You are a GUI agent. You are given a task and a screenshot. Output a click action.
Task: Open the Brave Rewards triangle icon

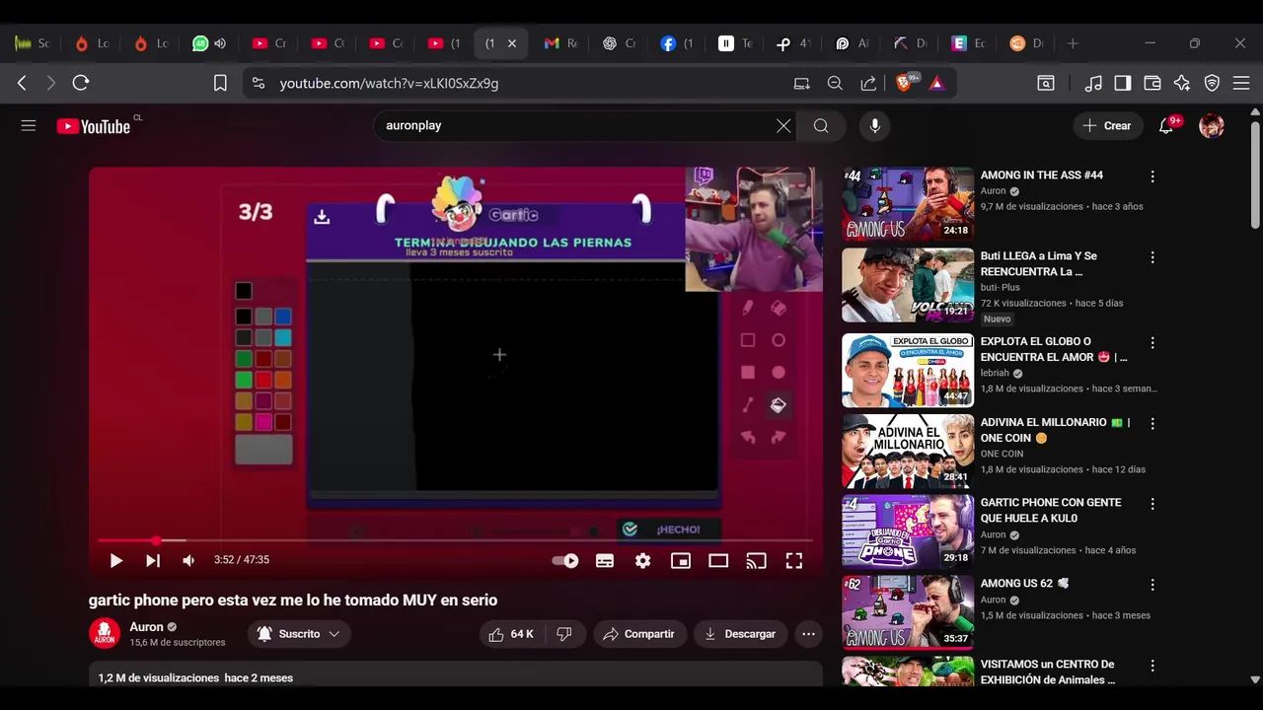937,84
